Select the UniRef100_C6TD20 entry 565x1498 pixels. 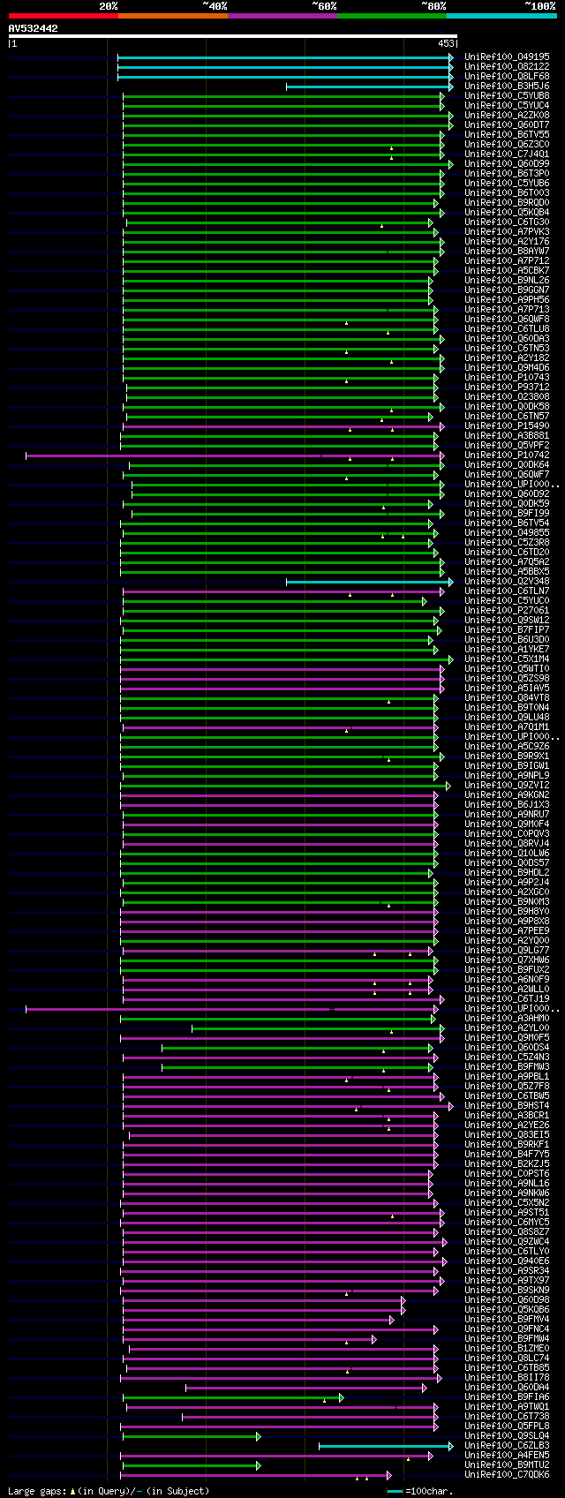coord(507,553)
